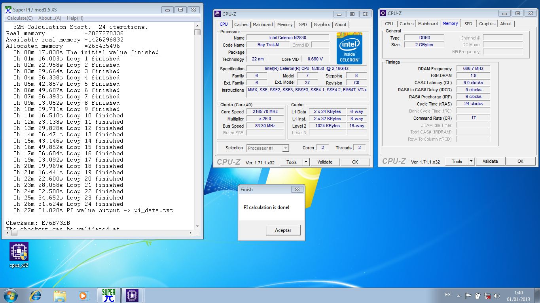Switch to Caches tab in CPU window
Screen dimensions: 540x303
tap(241, 24)
